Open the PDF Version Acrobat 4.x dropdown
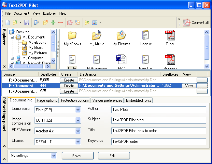Viewport: 212px width, 164px height. pyautogui.click(x=78, y=131)
